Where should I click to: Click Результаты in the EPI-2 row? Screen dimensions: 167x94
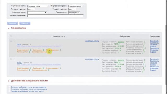click(154, 48)
